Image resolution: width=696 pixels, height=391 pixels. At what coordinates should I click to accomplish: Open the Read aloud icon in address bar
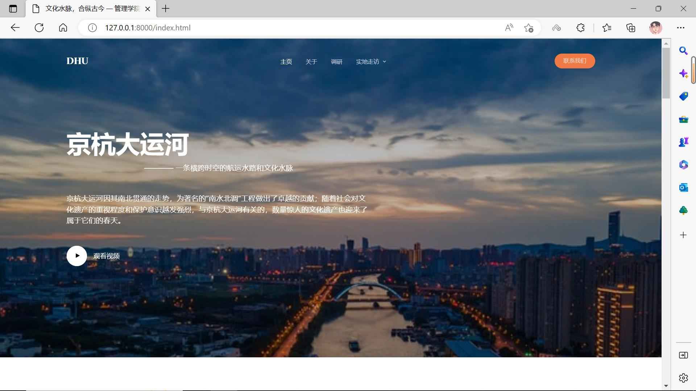pyautogui.click(x=509, y=28)
